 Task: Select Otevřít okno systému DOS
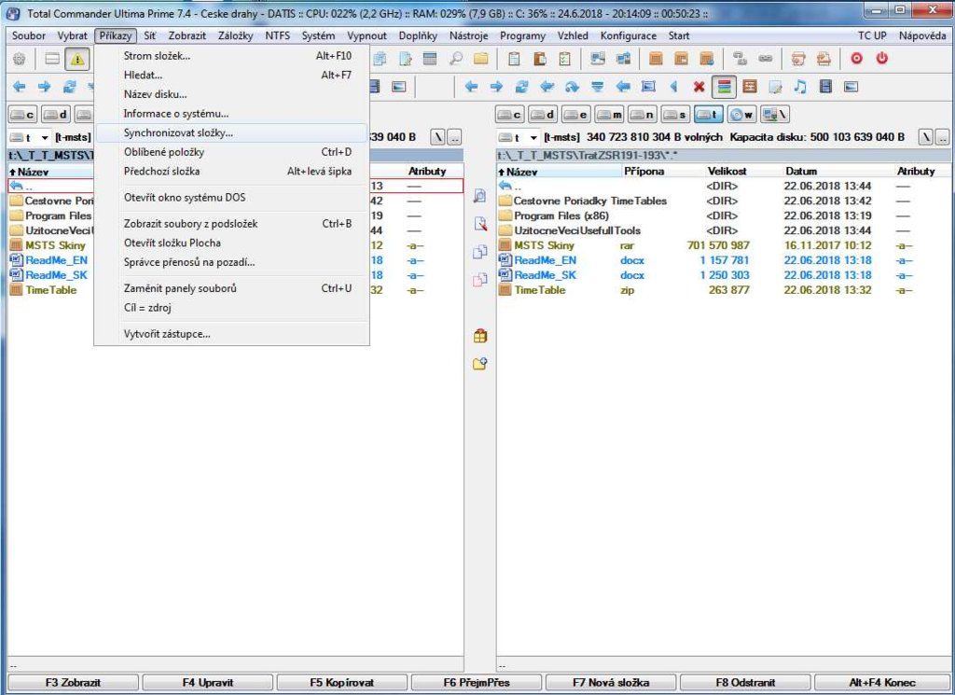click(232, 198)
